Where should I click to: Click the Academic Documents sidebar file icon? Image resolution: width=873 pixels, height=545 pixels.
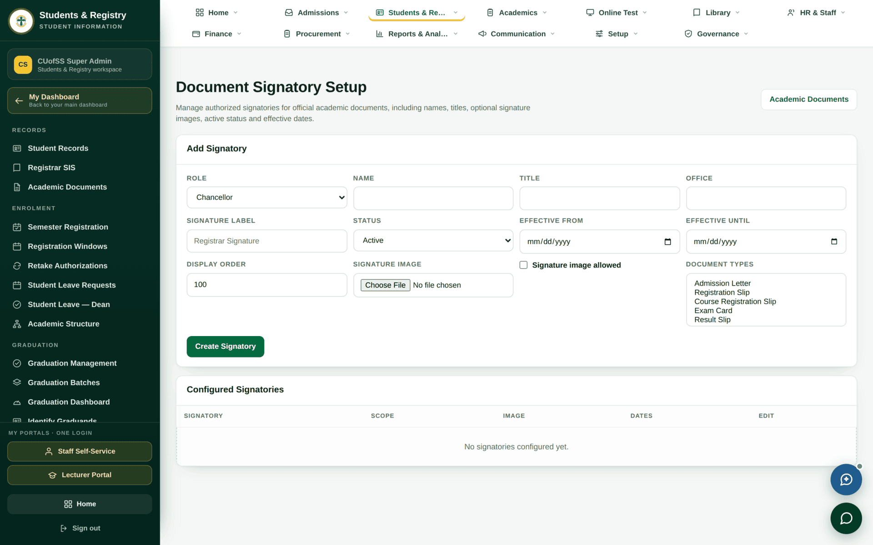click(17, 187)
